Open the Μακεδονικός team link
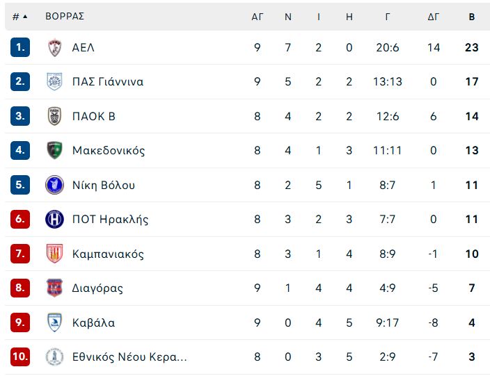 pyautogui.click(x=109, y=150)
